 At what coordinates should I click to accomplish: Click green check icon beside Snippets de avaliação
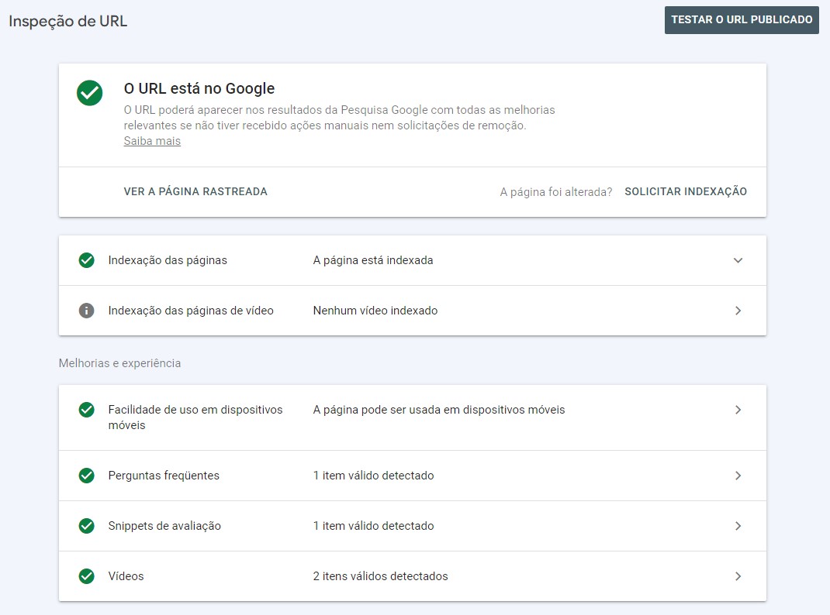(87, 526)
